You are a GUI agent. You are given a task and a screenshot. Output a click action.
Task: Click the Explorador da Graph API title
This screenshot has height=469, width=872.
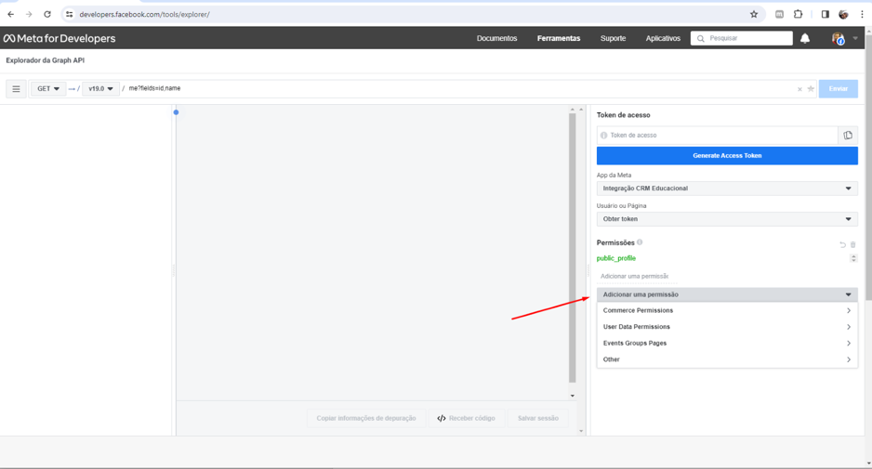[x=45, y=60]
